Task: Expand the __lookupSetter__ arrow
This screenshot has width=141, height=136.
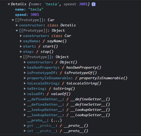Action: coord(25,115)
